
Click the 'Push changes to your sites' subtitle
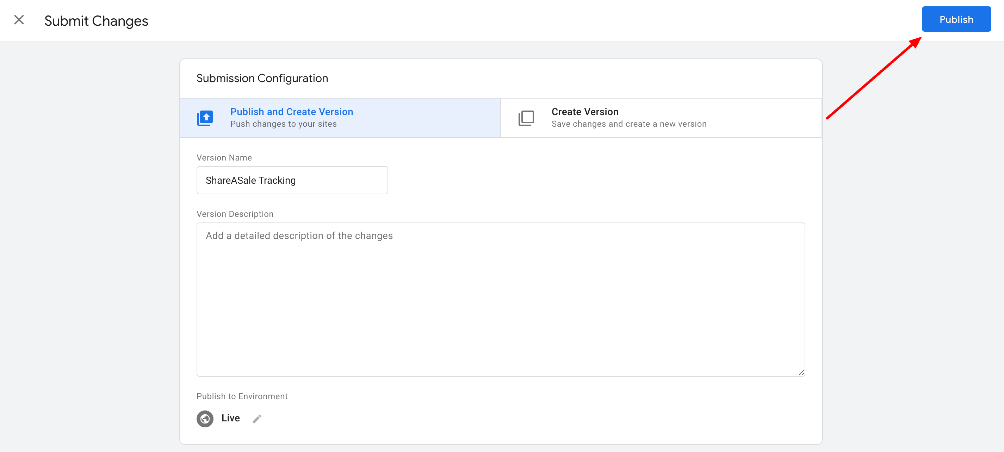283,124
